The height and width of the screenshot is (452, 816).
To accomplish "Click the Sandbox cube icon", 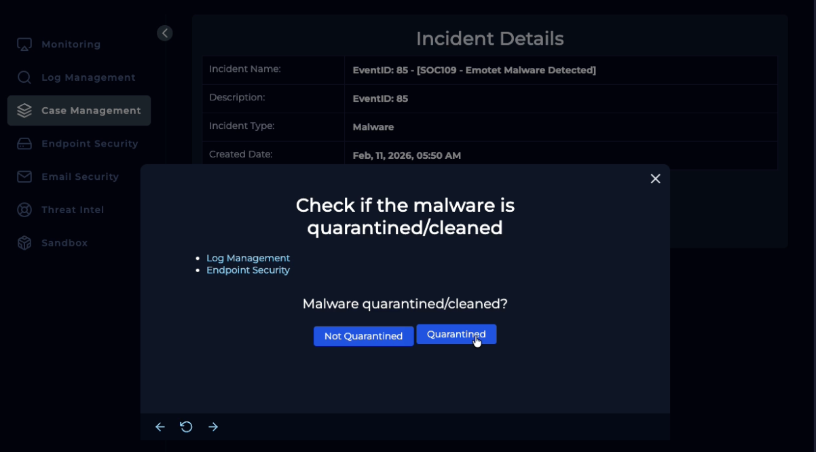I will pos(24,243).
